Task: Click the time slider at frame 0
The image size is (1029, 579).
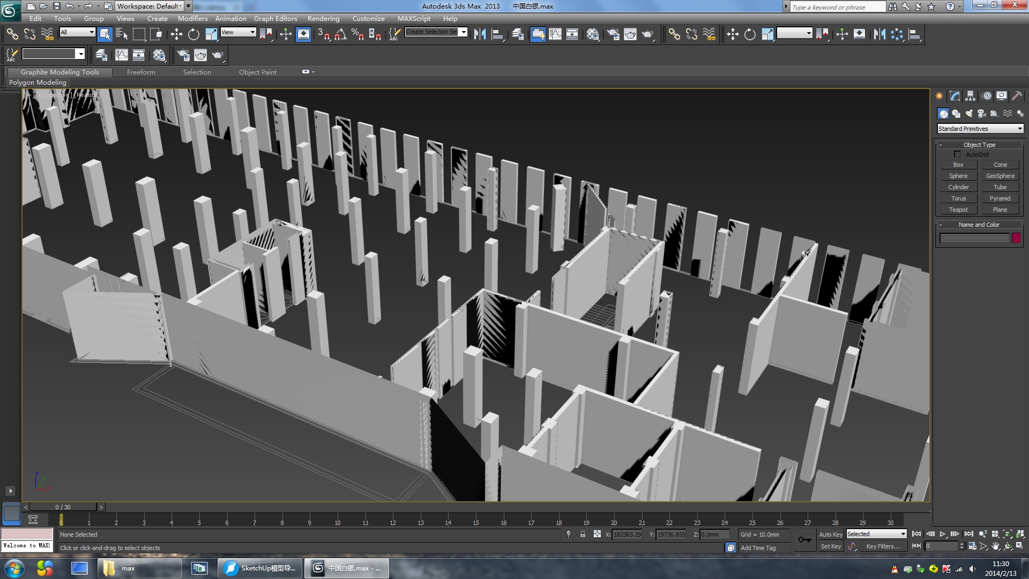Action: coord(62,520)
